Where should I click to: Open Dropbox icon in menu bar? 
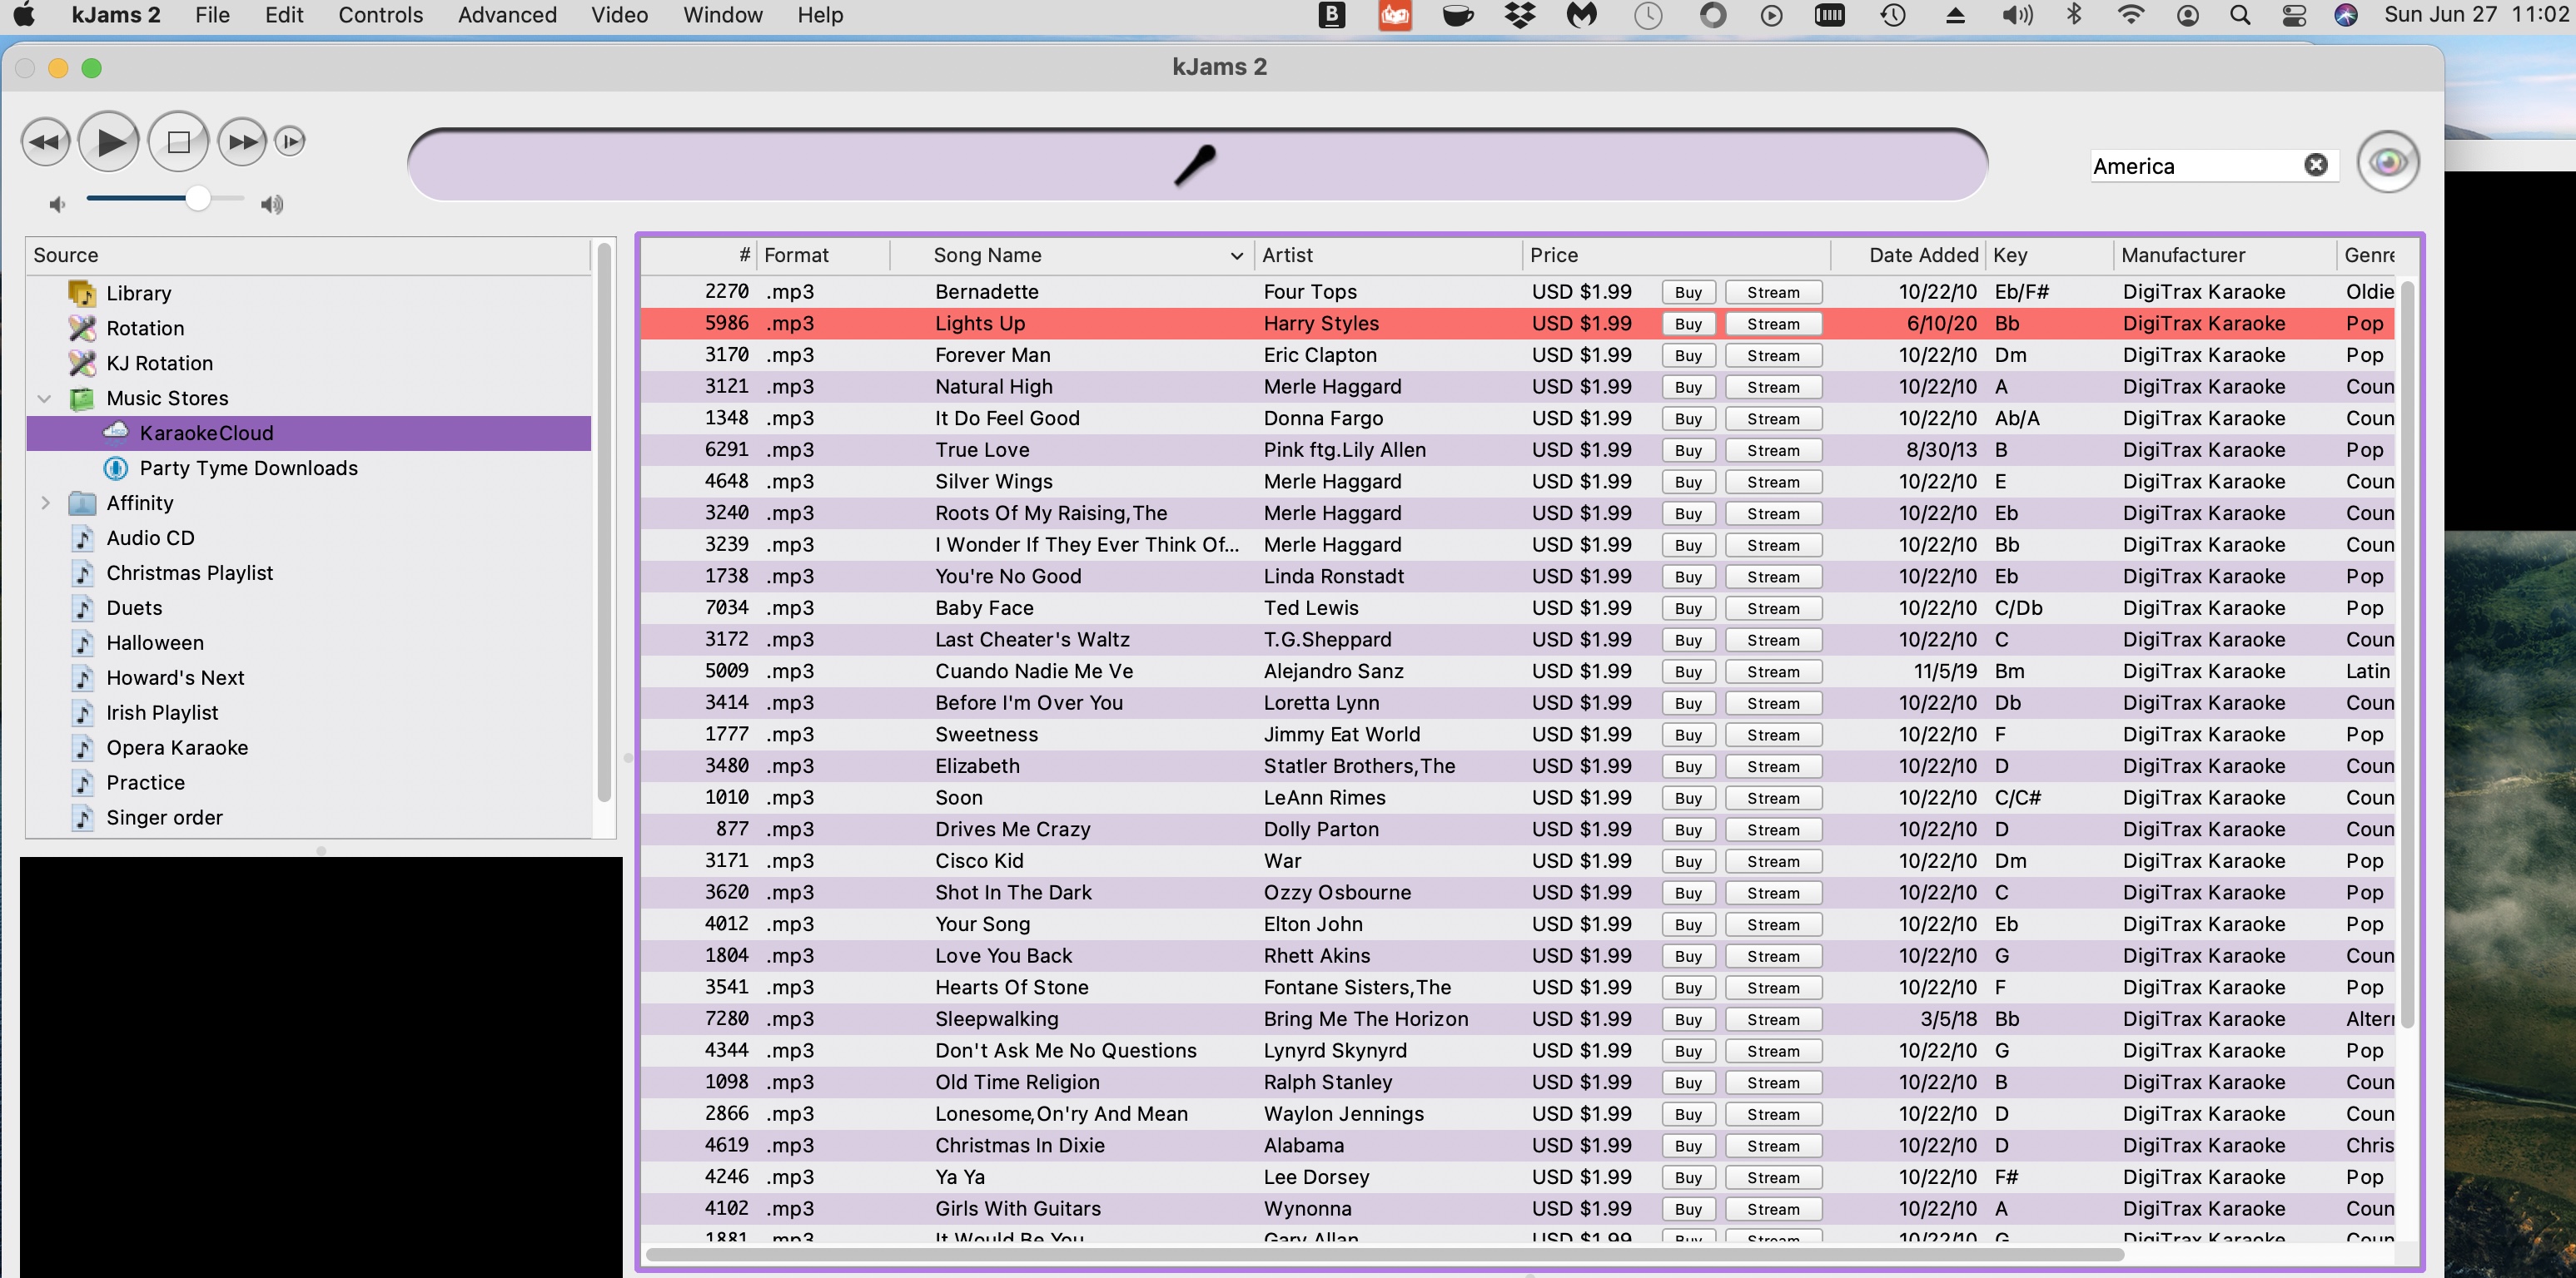coord(1520,15)
